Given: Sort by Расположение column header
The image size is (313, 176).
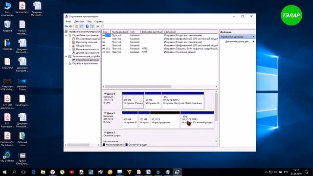Looking at the screenshot, I should coord(119,32).
